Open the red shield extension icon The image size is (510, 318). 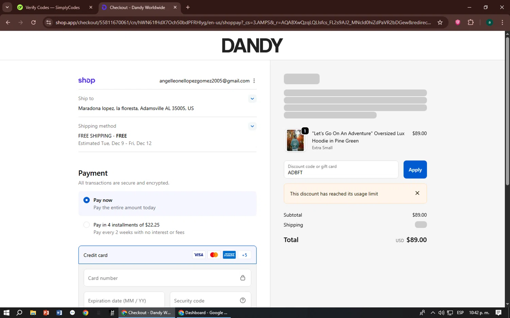(x=458, y=22)
